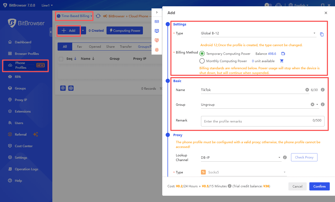
Task: Click the copy icon beside Type field
Action: (x=322, y=34)
